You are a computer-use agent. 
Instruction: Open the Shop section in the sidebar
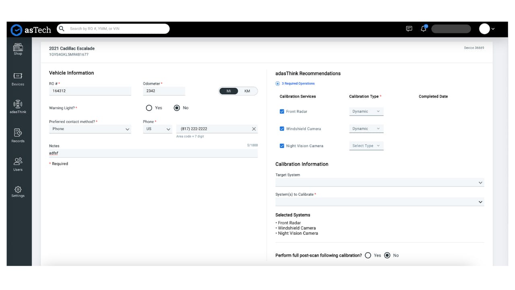(x=18, y=50)
